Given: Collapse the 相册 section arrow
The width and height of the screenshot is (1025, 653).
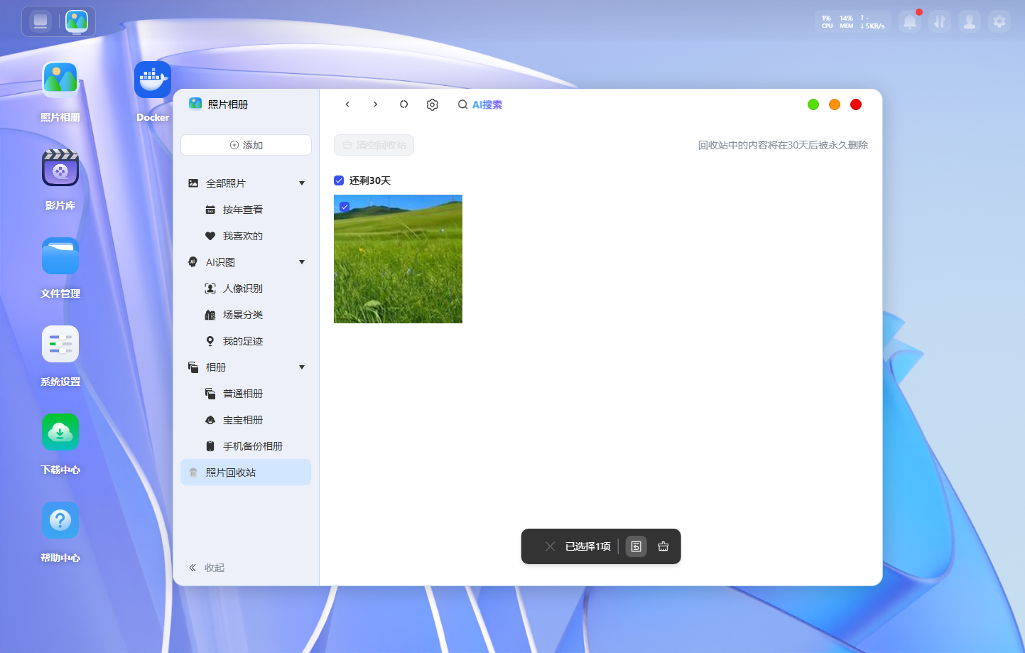Looking at the screenshot, I should 302,367.
